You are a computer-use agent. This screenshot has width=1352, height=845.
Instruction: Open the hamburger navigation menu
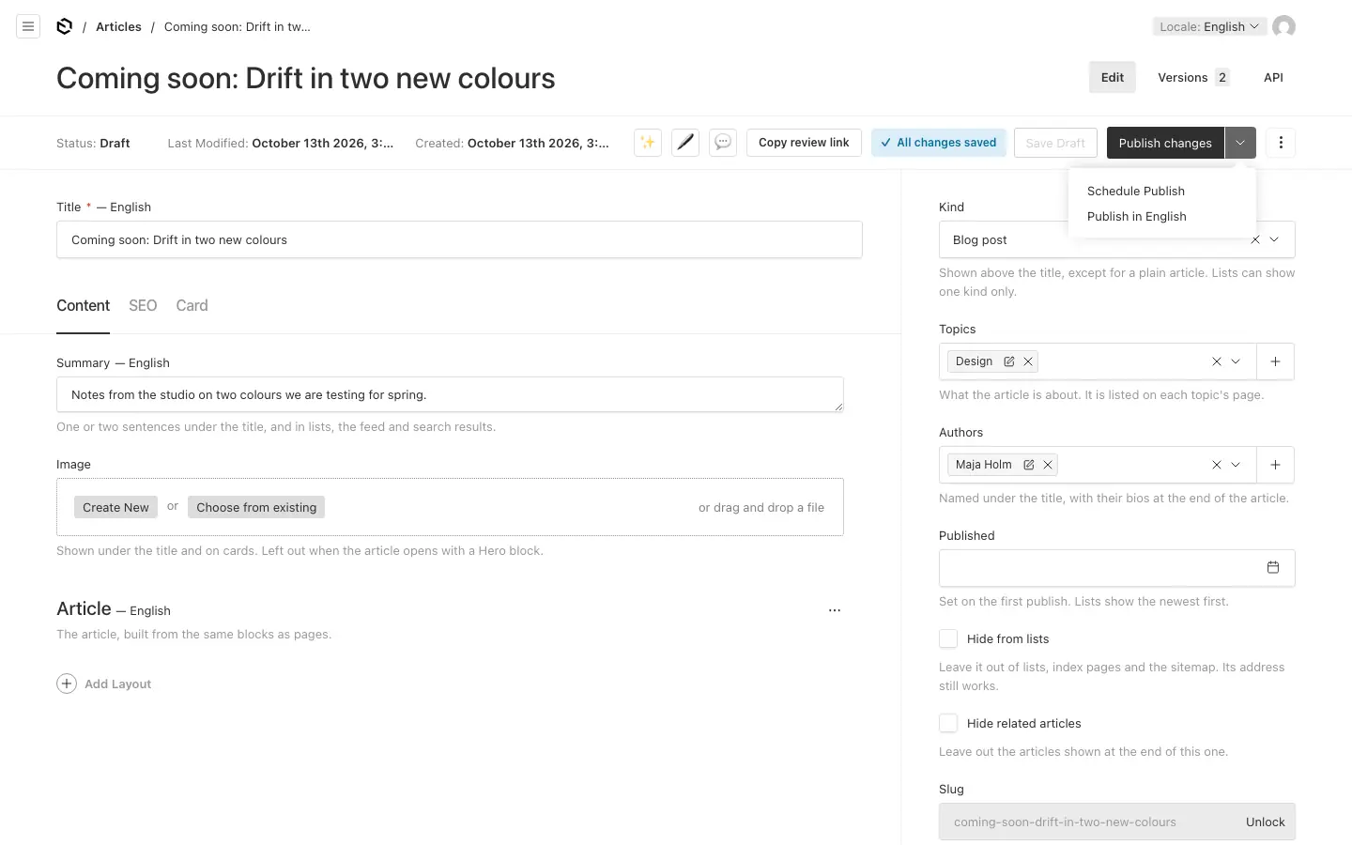click(x=28, y=26)
